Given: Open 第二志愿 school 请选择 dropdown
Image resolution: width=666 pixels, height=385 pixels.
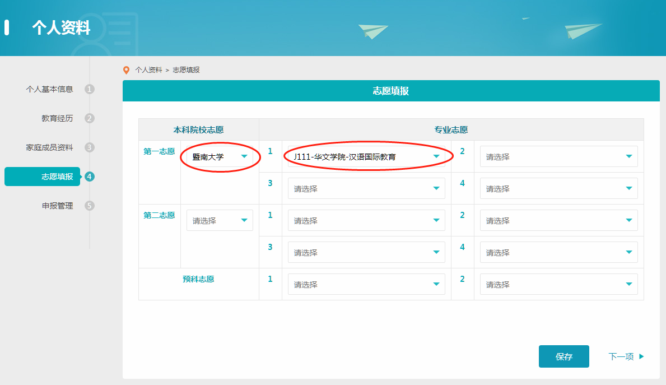Looking at the screenshot, I should point(220,220).
